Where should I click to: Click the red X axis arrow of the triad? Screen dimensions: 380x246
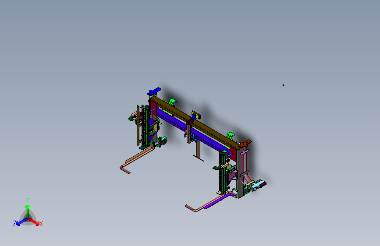tap(34, 222)
